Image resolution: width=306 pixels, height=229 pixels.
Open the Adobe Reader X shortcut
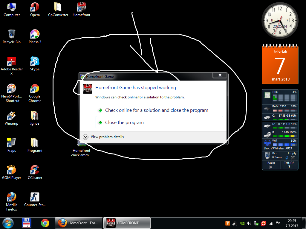pos(12,66)
